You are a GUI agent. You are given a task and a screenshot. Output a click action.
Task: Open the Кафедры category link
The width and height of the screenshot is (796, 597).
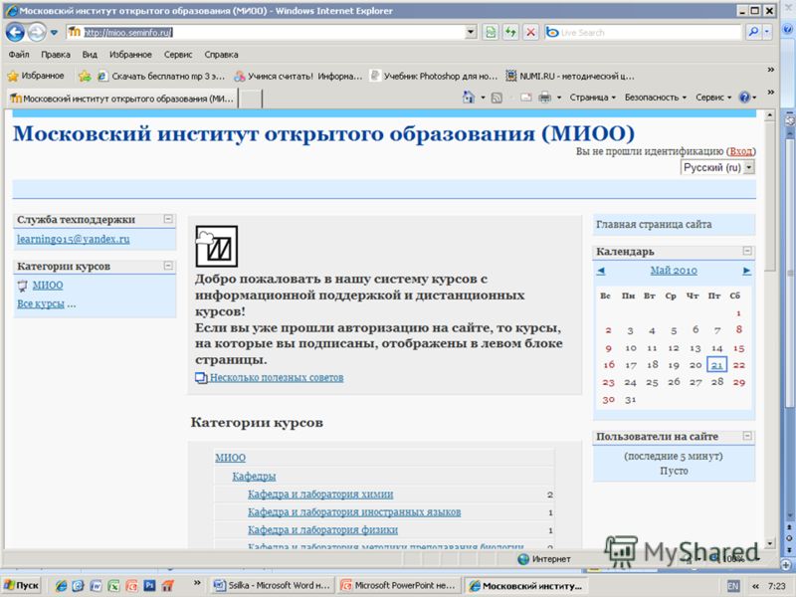(254, 477)
